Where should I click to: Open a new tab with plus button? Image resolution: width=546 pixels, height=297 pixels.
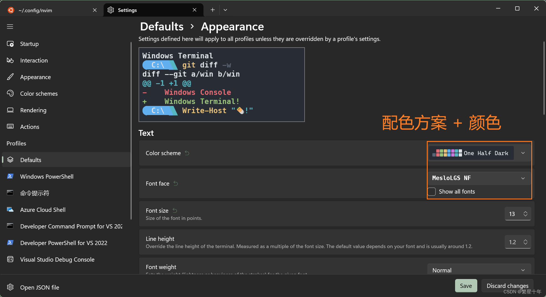pyautogui.click(x=213, y=10)
